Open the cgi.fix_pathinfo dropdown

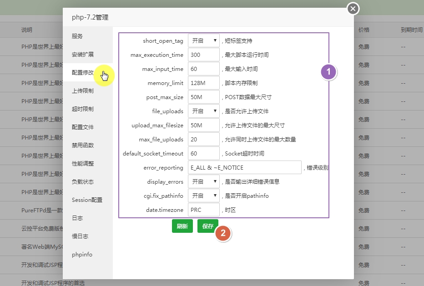203,195
